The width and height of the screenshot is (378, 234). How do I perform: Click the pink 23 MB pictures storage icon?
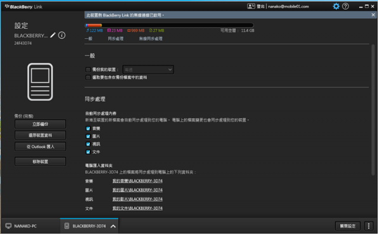point(109,30)
